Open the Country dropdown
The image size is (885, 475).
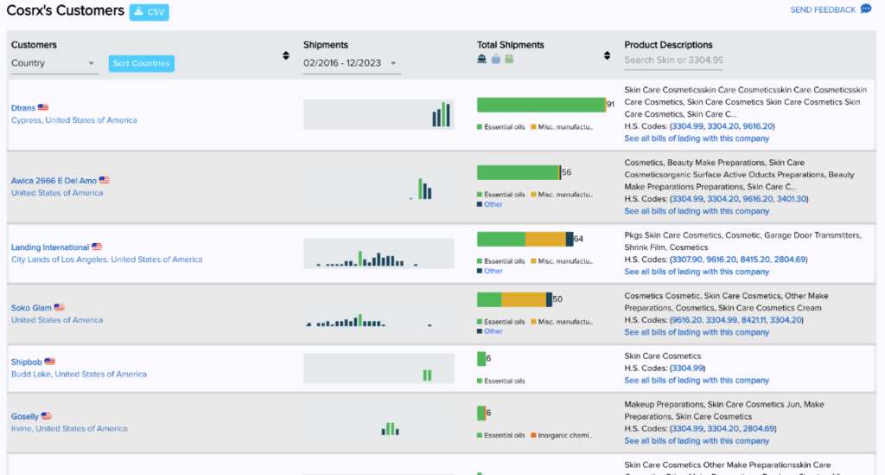54,63
